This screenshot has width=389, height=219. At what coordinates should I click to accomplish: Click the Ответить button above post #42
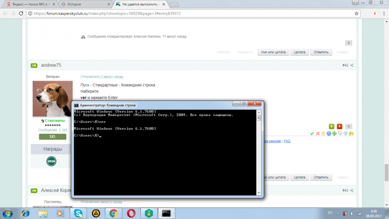pos(321,52)
